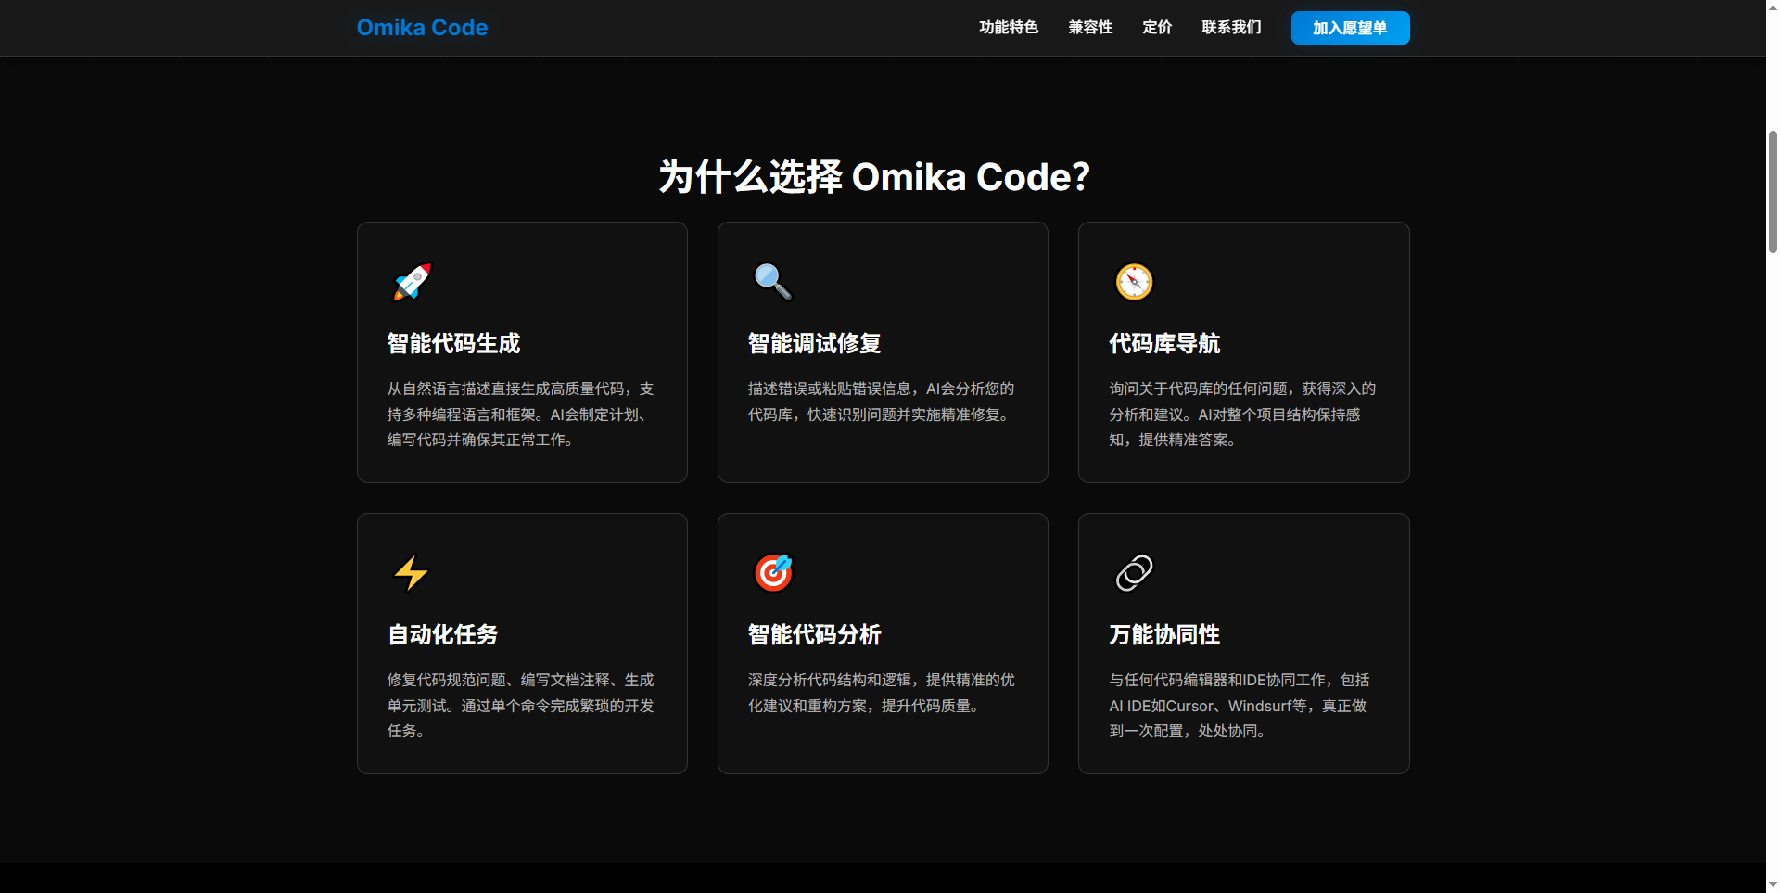Image resolution: width=1780 pixels, height=893 pixels.
Task: Select the 智能代码分析 card heading
Action: 814,635
